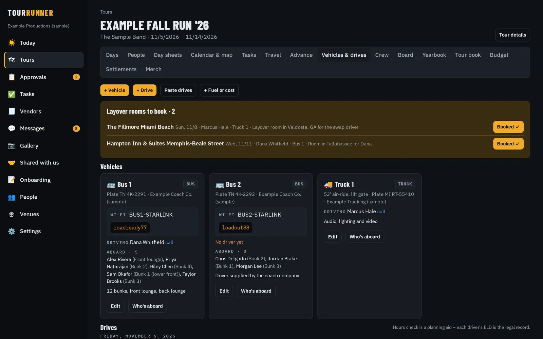Image resolution: width=543 pixels, height=339 pixels.
Task: Open the Calendar & map tab
Action: [211, 55]
